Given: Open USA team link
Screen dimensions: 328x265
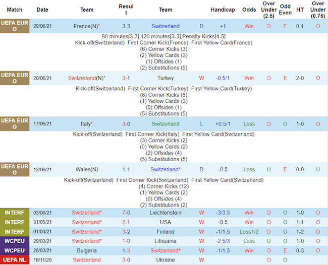Looking at the screenshot, I should click(x=166, y=222).
